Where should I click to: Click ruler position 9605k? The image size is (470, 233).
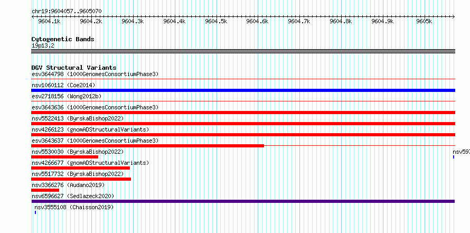tap(424, 21)
